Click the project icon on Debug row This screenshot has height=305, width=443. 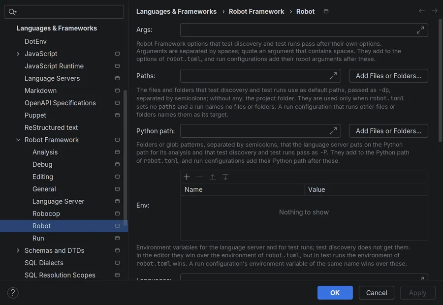(117, 164)
